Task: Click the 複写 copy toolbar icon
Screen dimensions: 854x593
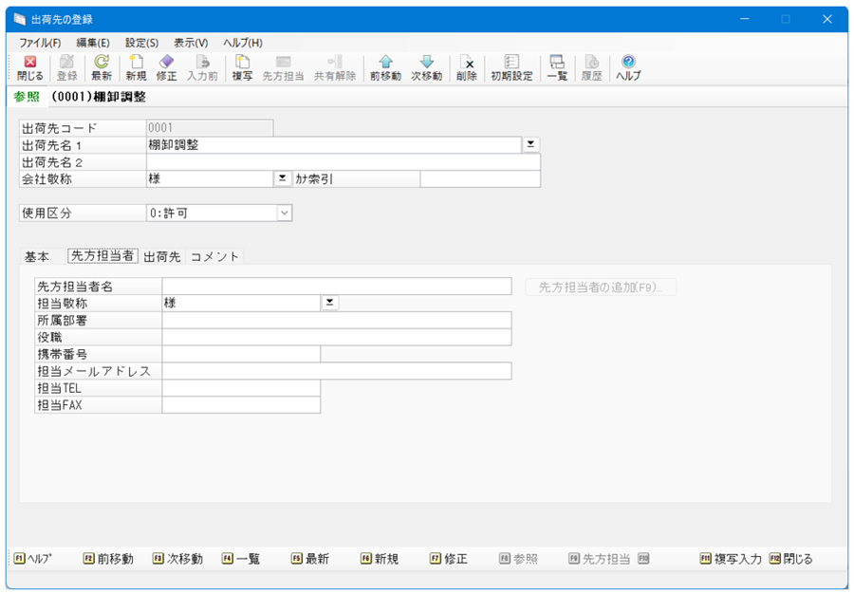Action: point(242,67)
